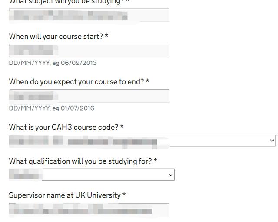The image size is (278, 222).
Task: Click the asterisk after 'CAH3 course code?'
Action: [x=122, y=127]
